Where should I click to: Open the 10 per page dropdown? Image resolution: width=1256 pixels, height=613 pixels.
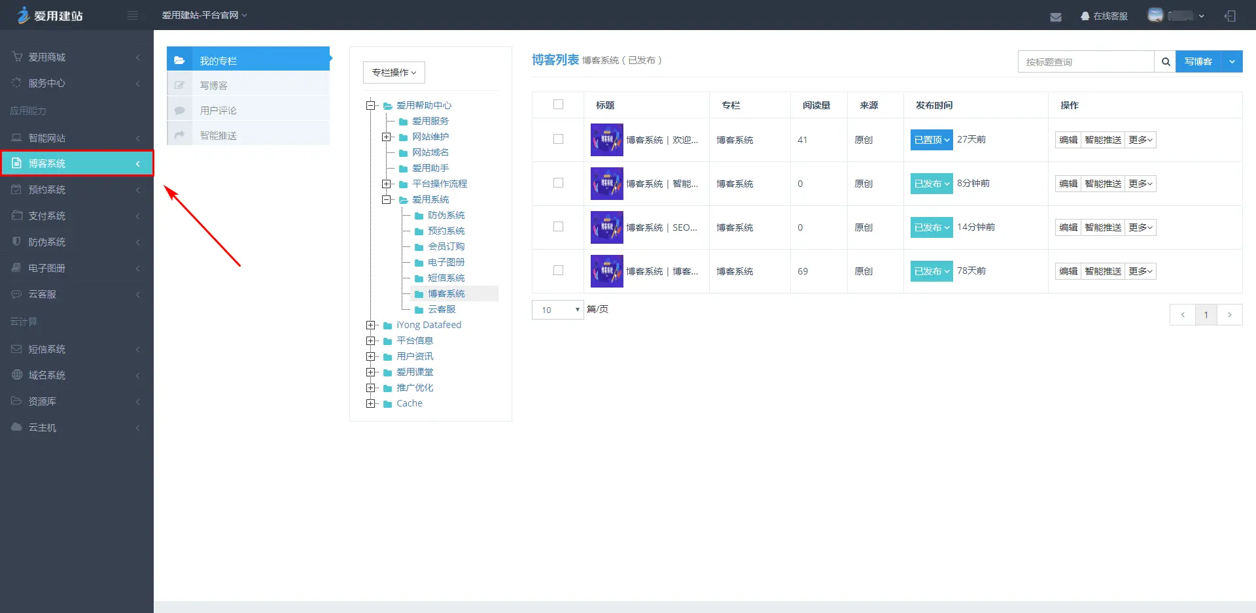[557, 310]
